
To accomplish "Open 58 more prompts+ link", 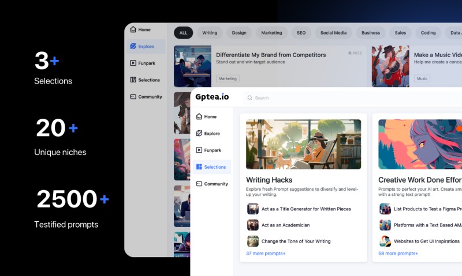I will pos(398,253).
